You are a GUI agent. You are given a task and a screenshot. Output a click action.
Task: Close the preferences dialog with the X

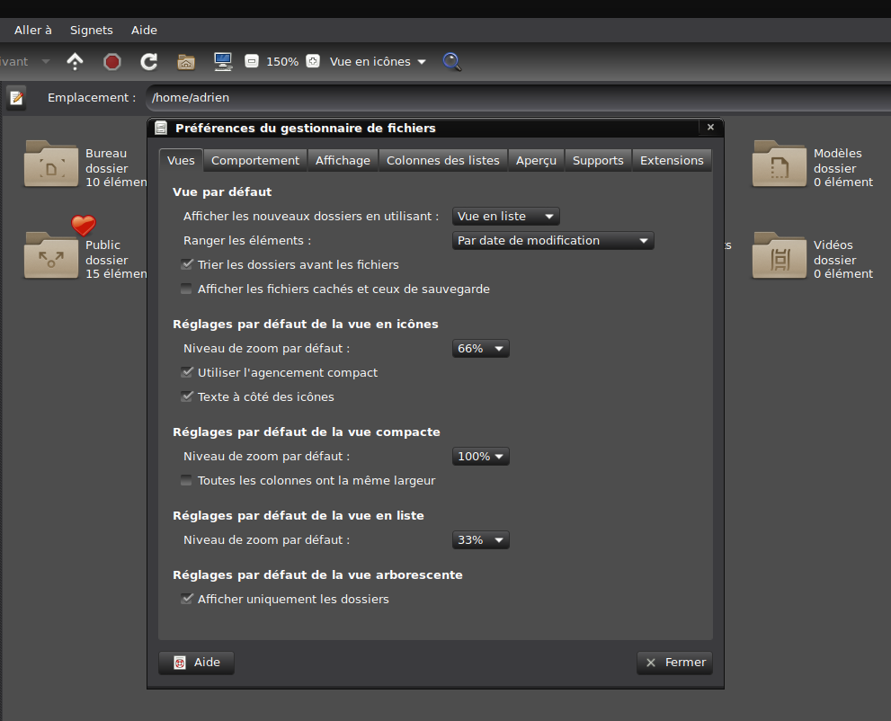(x=710, y=128)
